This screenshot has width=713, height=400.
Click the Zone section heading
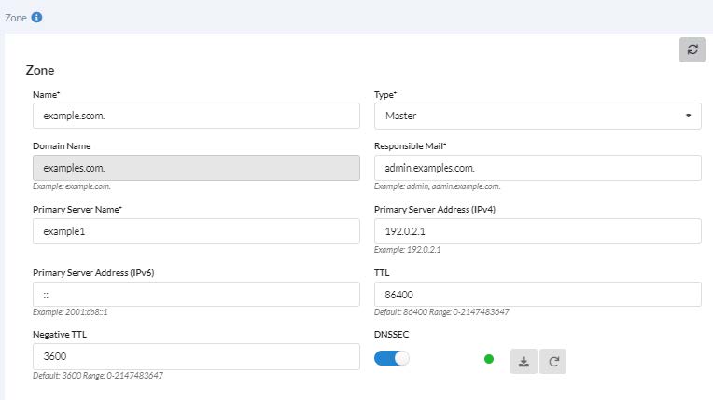(40, 70)
